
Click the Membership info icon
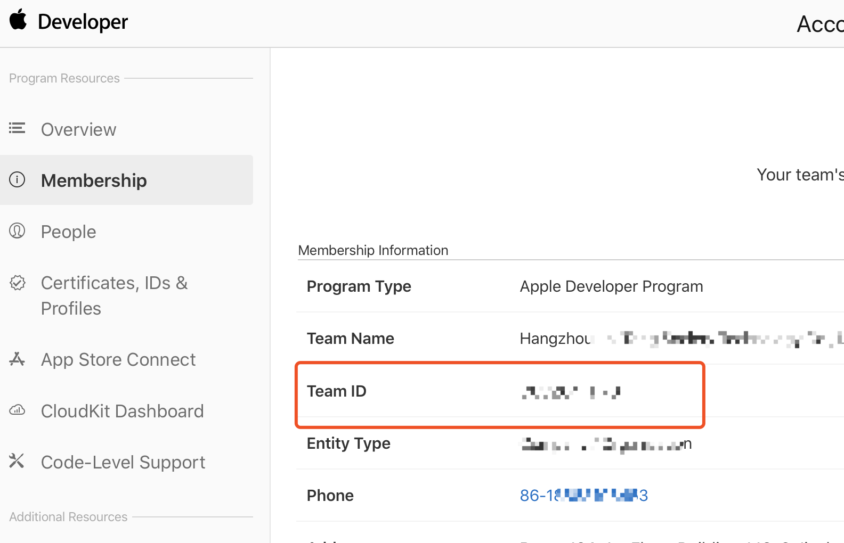click(x=17, y=179)
